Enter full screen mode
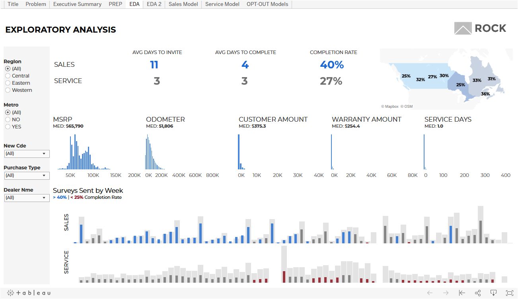Image resolution: width=518 pixels, height=299 pixels. coord(509,293)
